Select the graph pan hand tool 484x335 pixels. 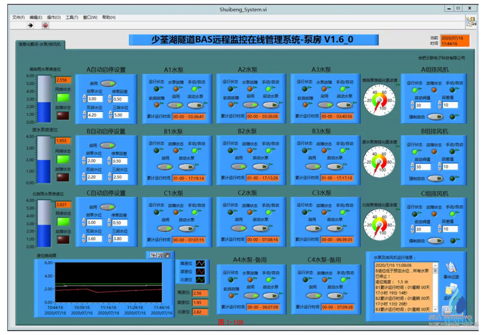click(x=167, y=255)
